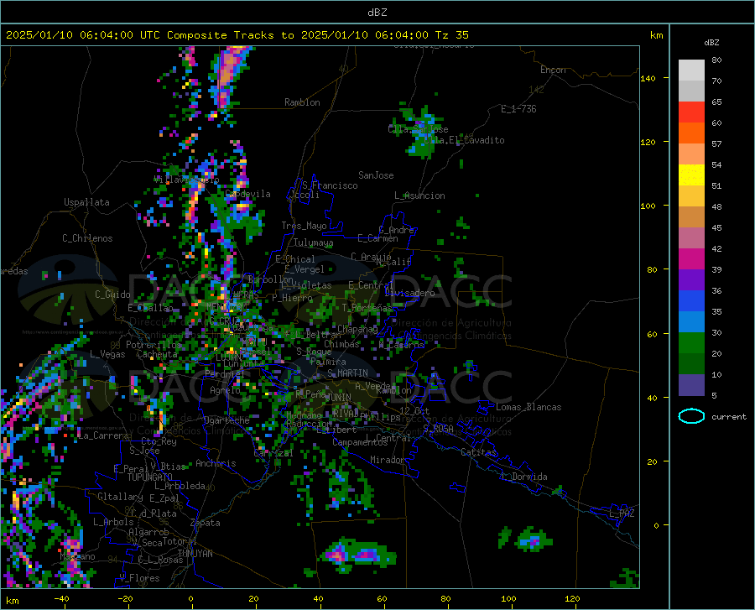Click the L_Dormida label
The width and height of the screenshot is (755, 610).
point(524,477)
